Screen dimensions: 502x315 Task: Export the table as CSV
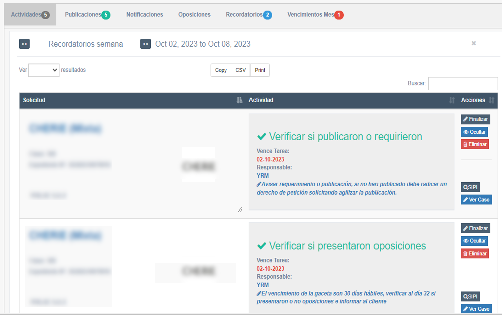[x=240, y=70]
